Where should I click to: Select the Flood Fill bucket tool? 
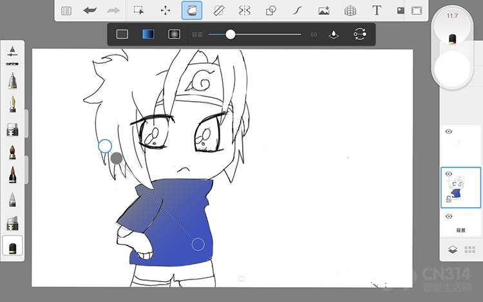point(192,10)
